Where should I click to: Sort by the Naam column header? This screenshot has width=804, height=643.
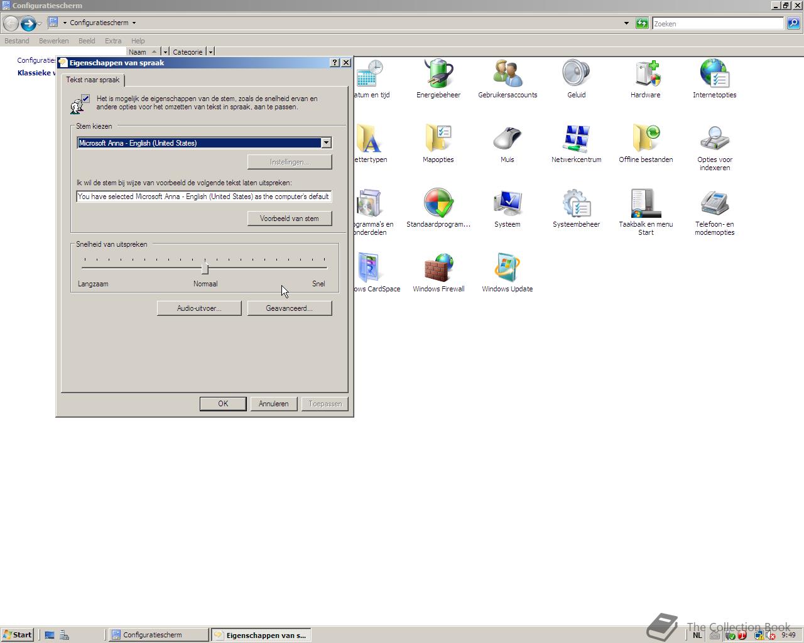(143, 52)
